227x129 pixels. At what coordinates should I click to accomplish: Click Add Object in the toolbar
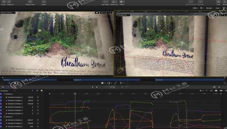tap(105, 3)
